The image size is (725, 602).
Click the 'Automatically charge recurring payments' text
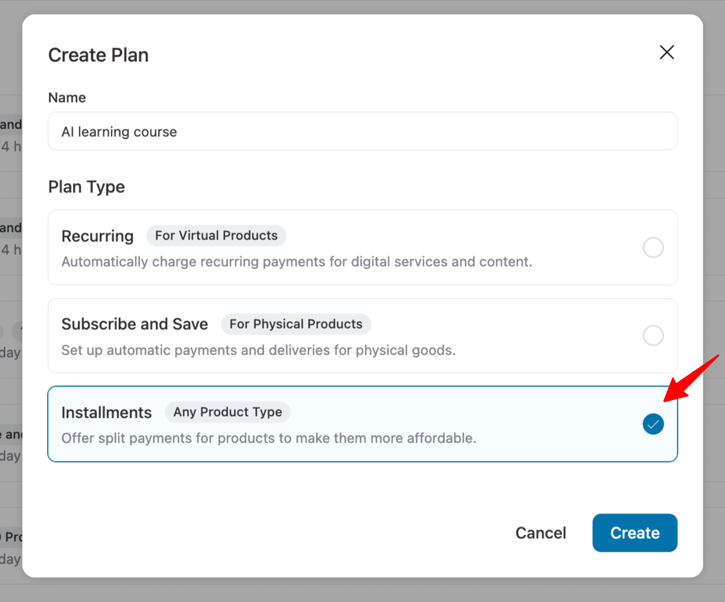click(x=297, y=261)
